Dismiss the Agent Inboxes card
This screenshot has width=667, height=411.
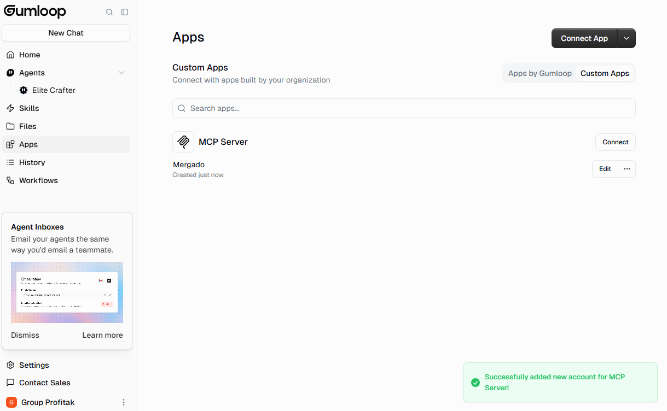click(x=25, y=335)
